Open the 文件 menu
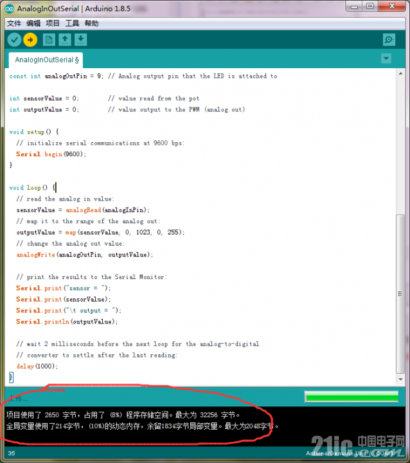This screenshot has width=410, height=463. (x=14, y=23)
